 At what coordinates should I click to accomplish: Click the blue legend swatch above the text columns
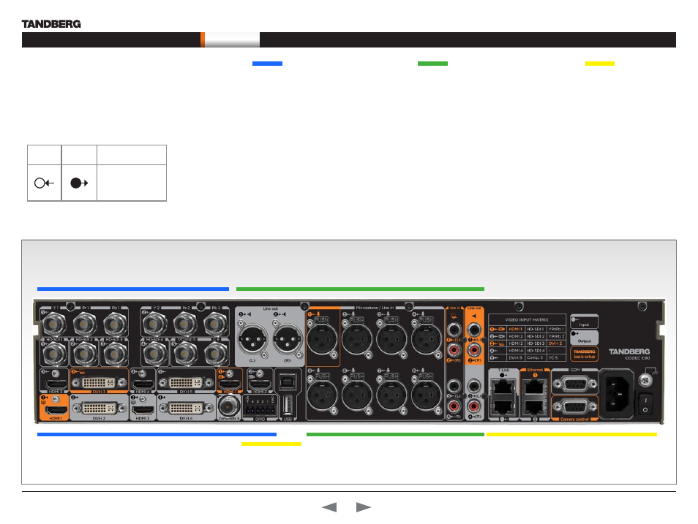point(267,64)
